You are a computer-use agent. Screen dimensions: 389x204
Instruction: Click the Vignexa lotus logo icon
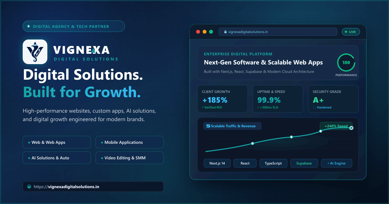pos(35,52)
